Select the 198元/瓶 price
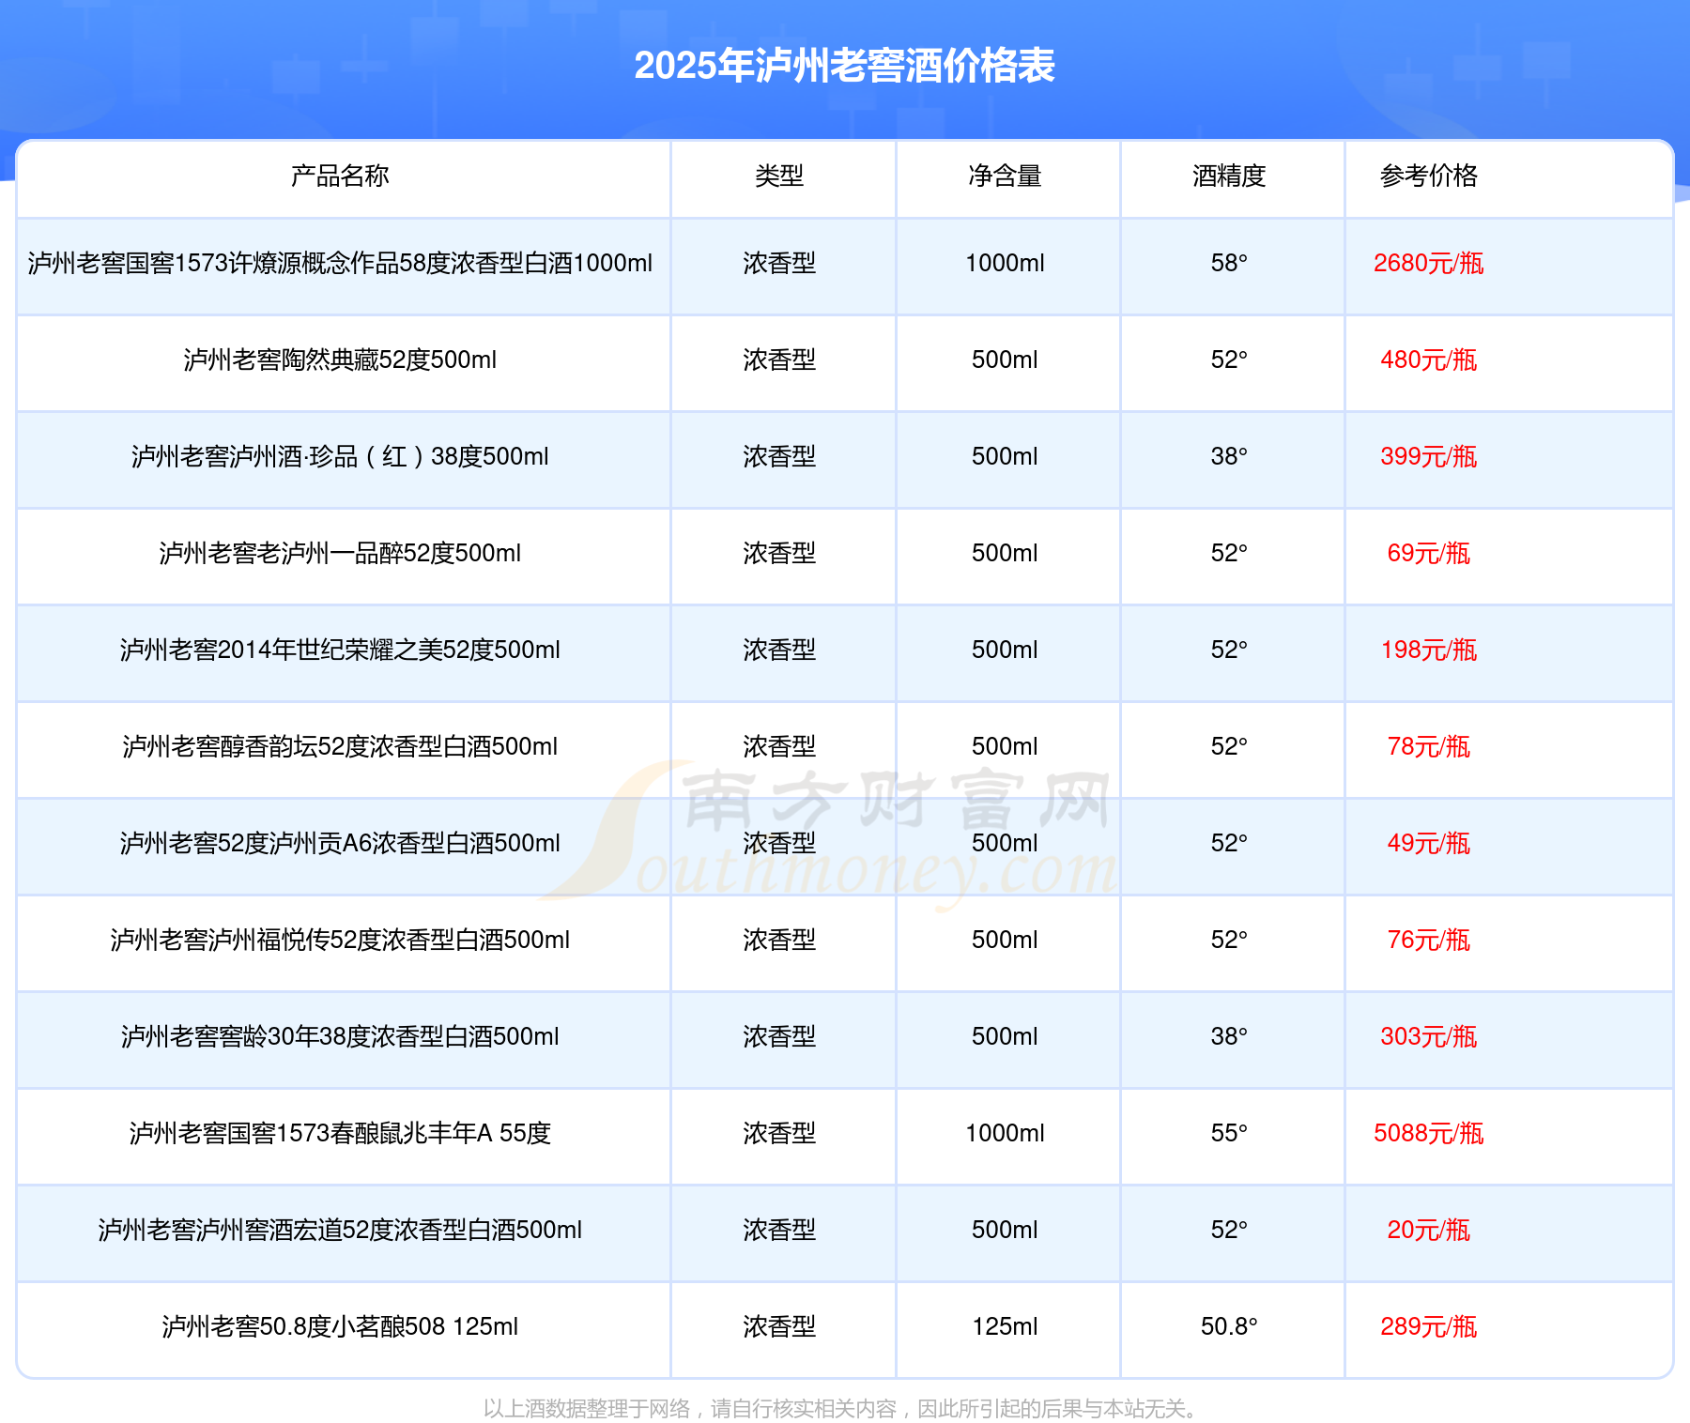 point(1429,650)
